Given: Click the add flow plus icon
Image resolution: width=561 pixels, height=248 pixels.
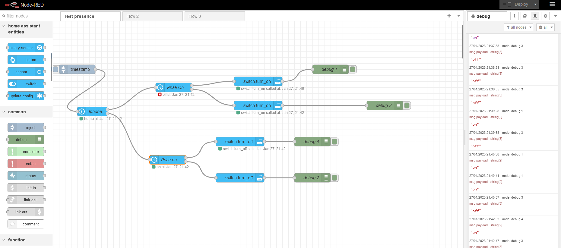Looking at the screenshot, I should [449, 16].
